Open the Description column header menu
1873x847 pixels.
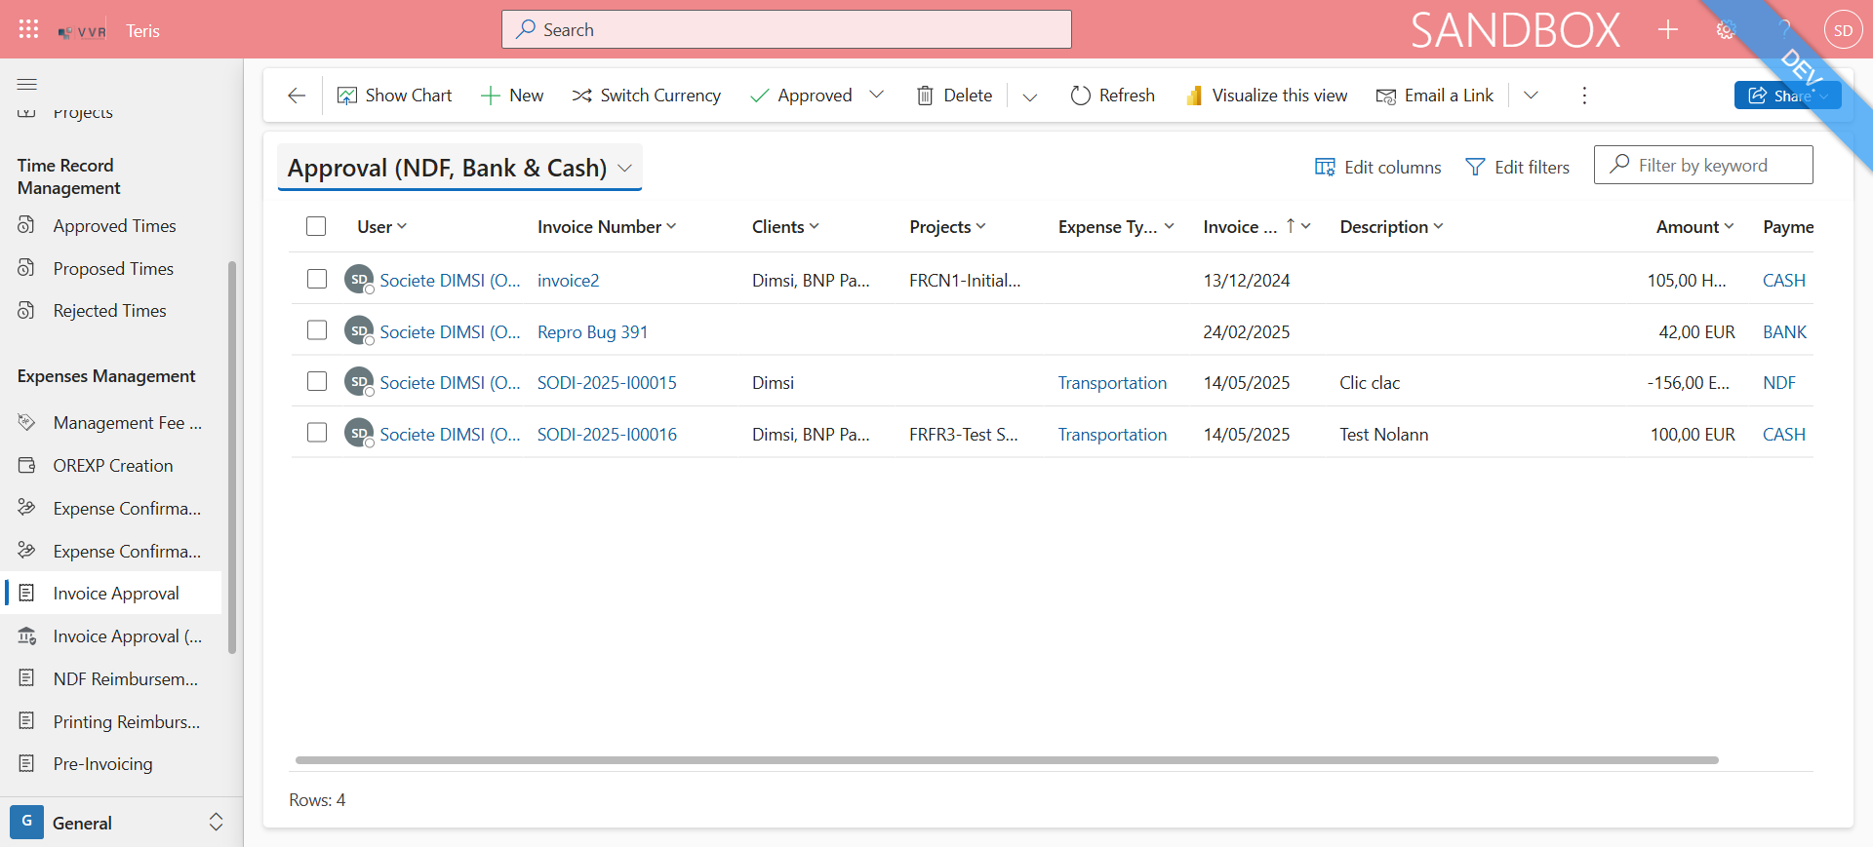click(x=1391, y=227)
